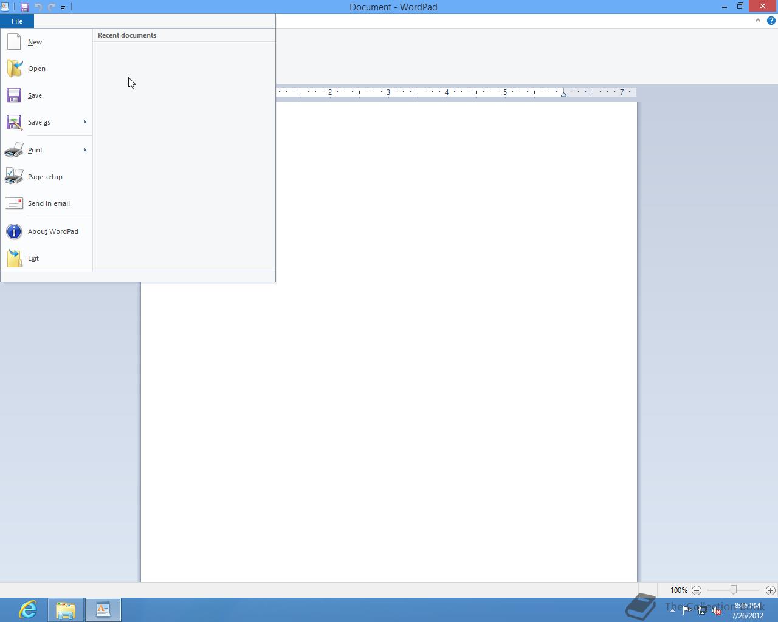The height and width of the screenshot is (622, 778).
Task: Click the WordPad system icon in title bar
Action: click(x=5, y=7)
